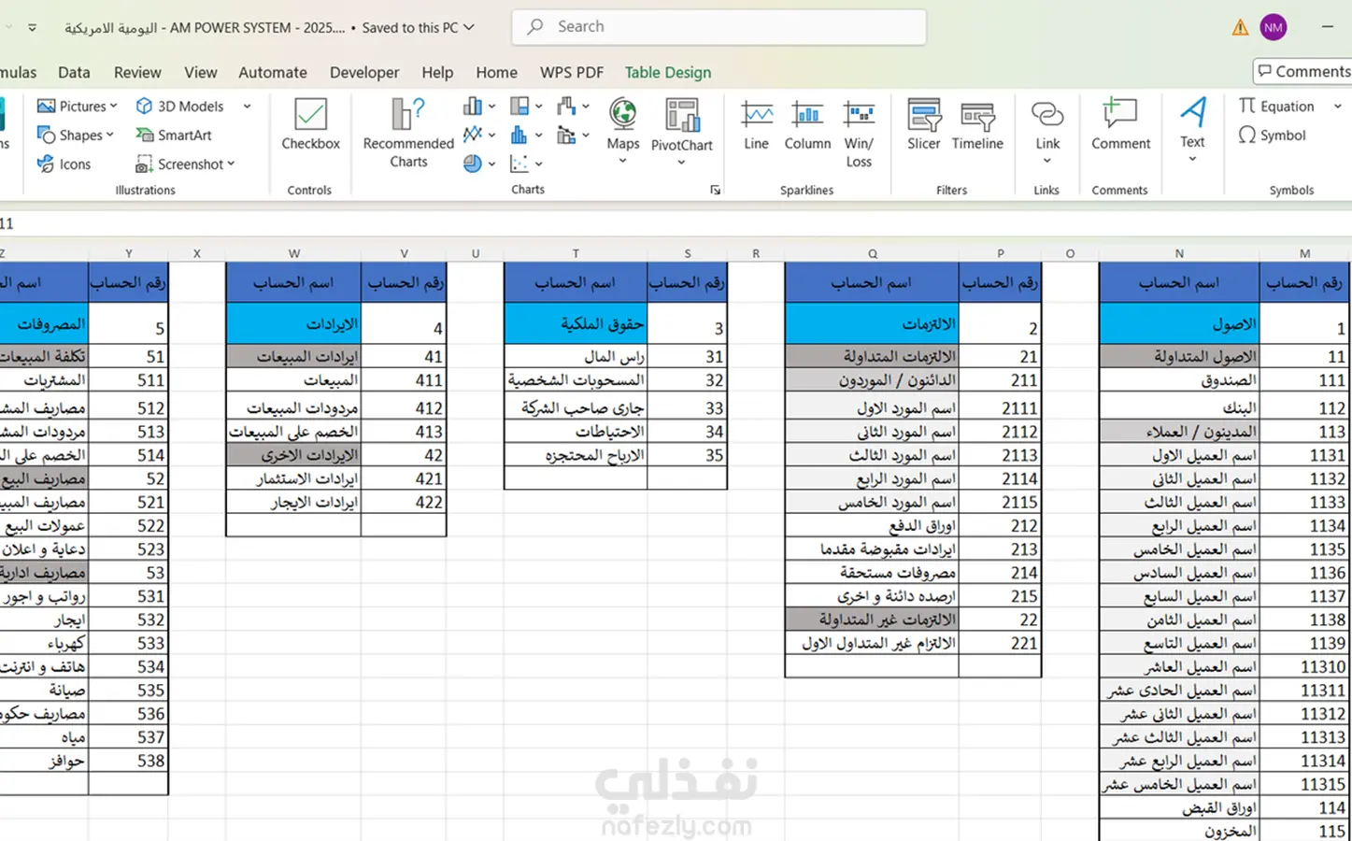
Task: Select cell with account number 11315
Action: (1304, 784)
